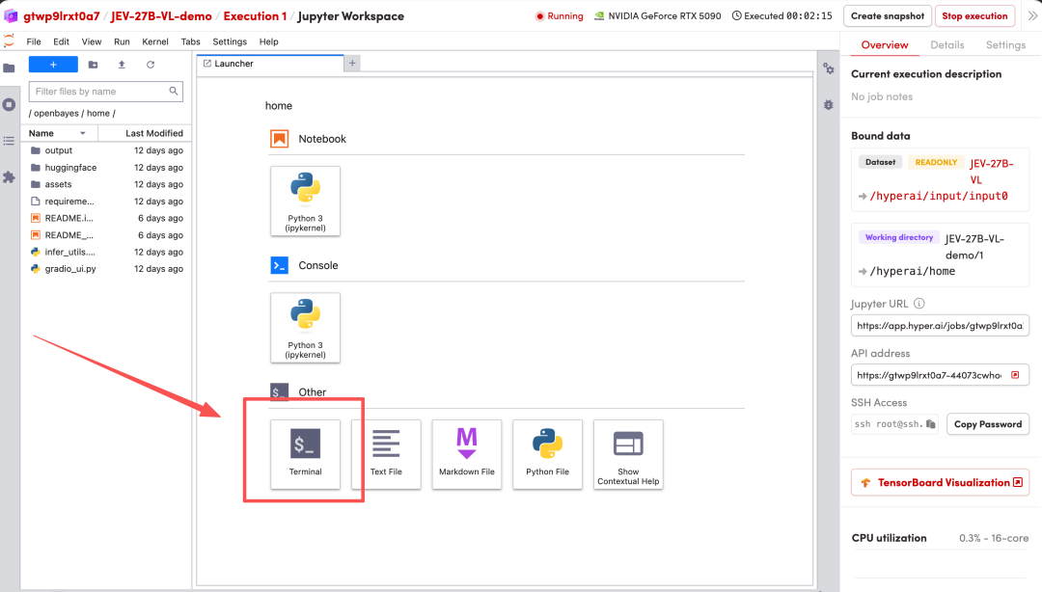Create a new folder in file browser

coord(93,65)
